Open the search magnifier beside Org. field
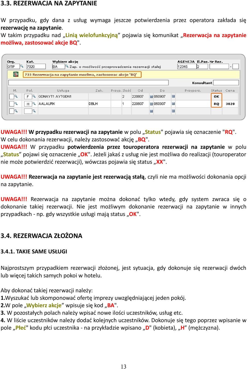 pyautogui.click(x=22, y=67)
